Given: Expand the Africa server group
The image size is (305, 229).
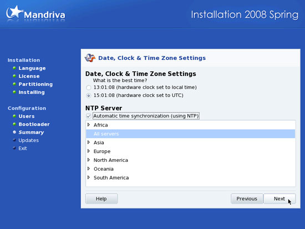Looking at the screenshot, I should tap(89, 125).
